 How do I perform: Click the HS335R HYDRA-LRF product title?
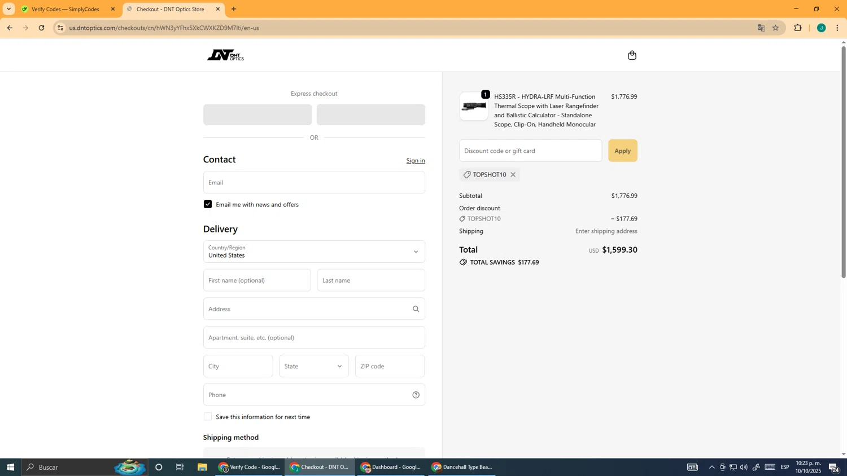click(545, 111)
